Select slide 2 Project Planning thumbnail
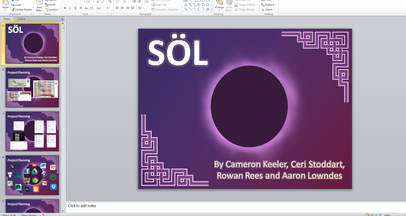This screenshot has width=406, height=216. [x=32, y=87]
